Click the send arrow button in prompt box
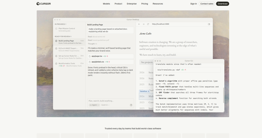Screen dimensions: 262x138 click(x=131, y=105)
